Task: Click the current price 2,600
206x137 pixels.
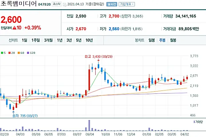Action: [11, 19]
